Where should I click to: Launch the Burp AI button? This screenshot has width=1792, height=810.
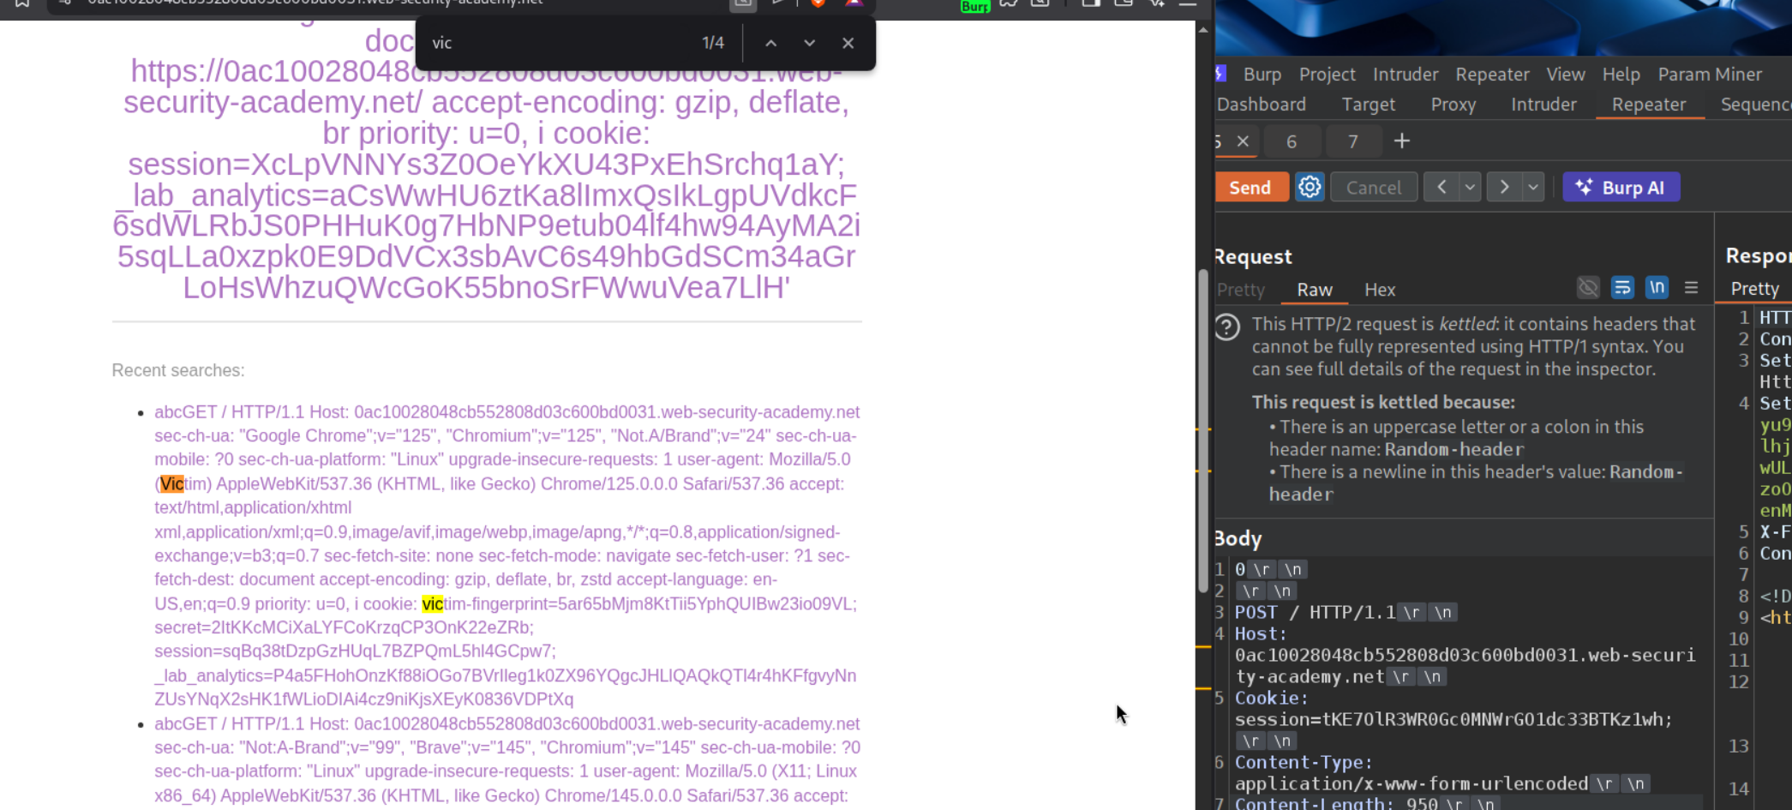click(x=1621, y=187)
